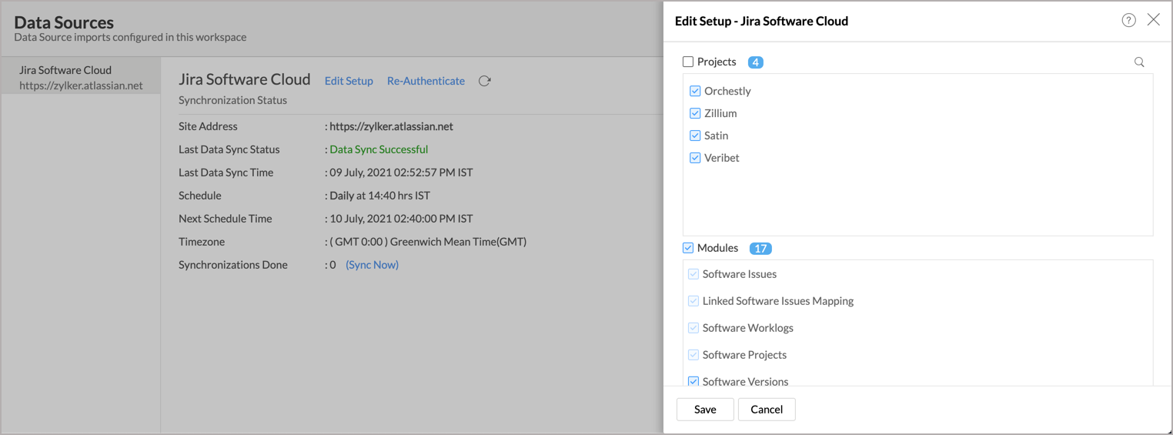
Task: Click the Data Sync Successful status
Action: tap(379, 149)
